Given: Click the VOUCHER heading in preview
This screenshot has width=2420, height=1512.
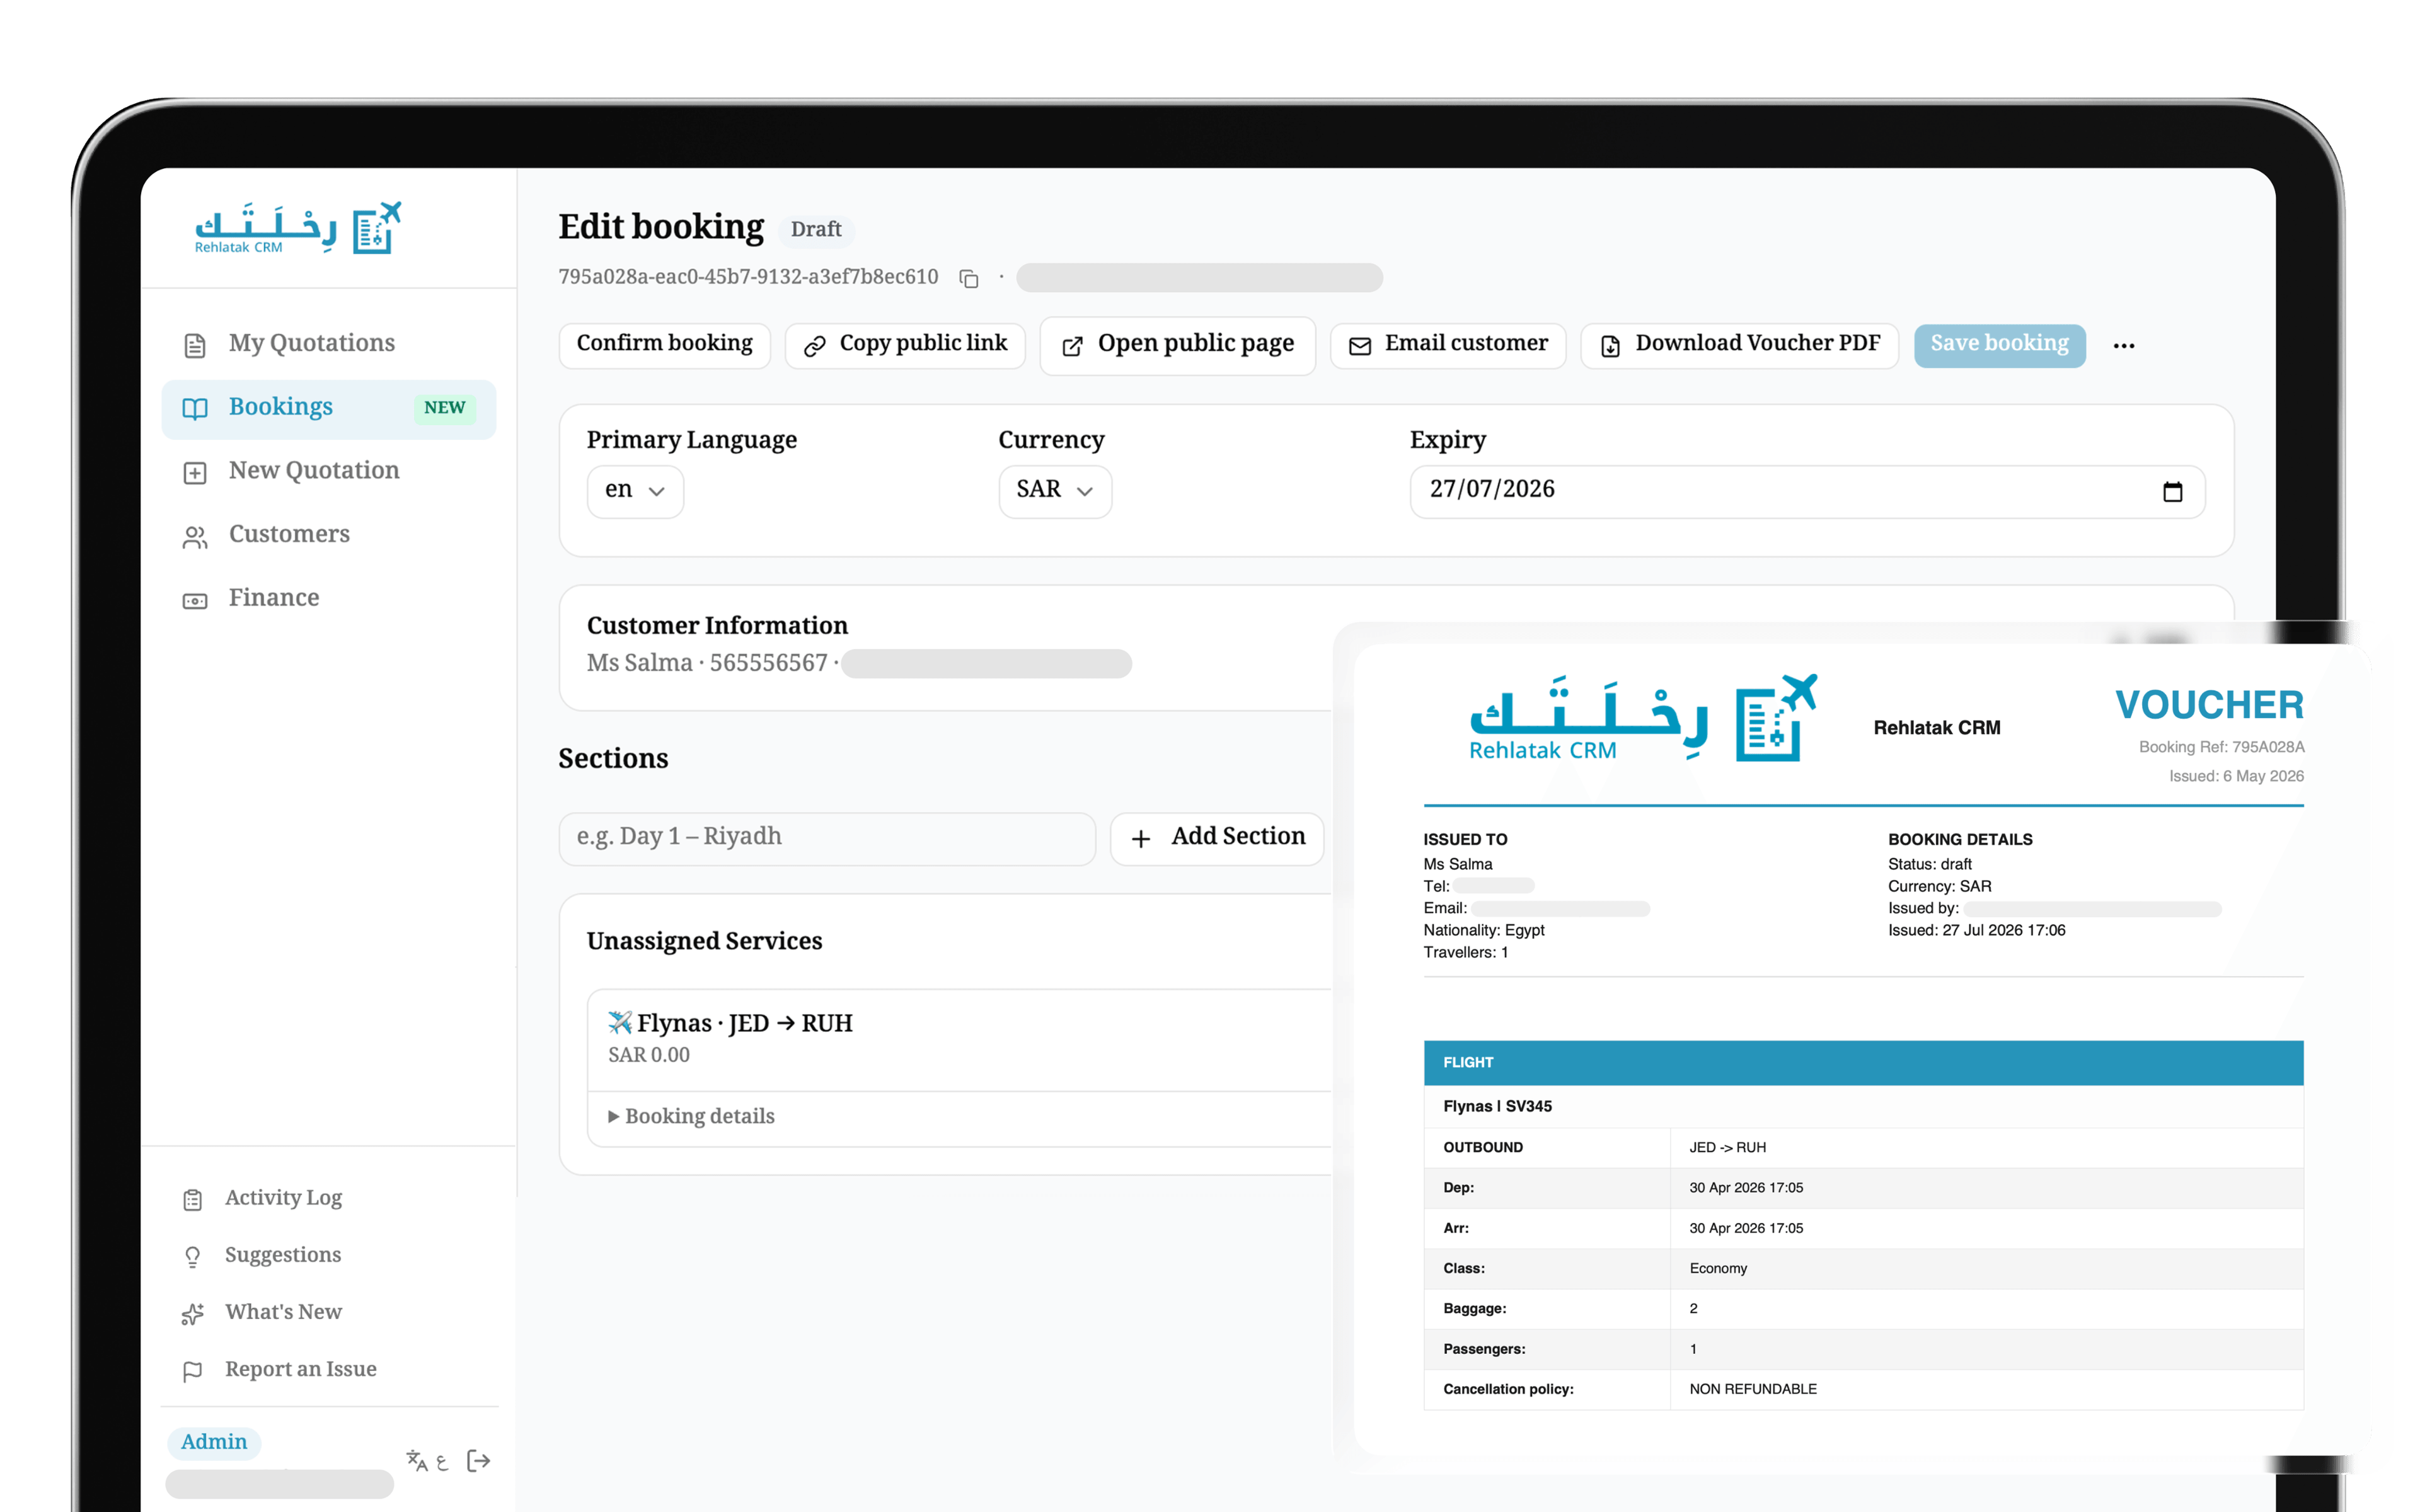Looking at the screenshot, I should click(x=2209, y=705).
